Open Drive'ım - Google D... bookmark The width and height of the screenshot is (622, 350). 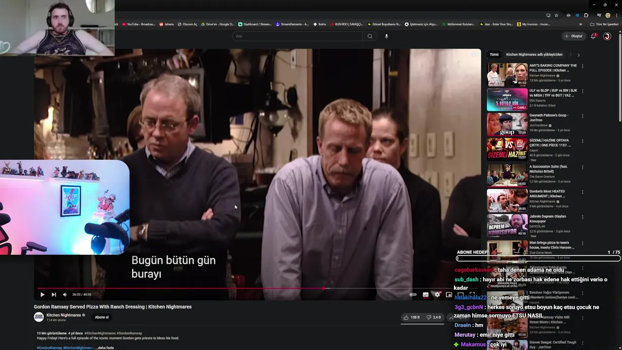click(x=217, y=24)
